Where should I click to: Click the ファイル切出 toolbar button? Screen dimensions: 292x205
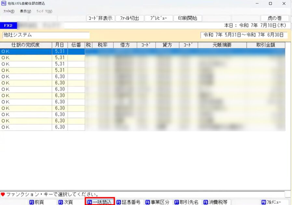[129, 18]
